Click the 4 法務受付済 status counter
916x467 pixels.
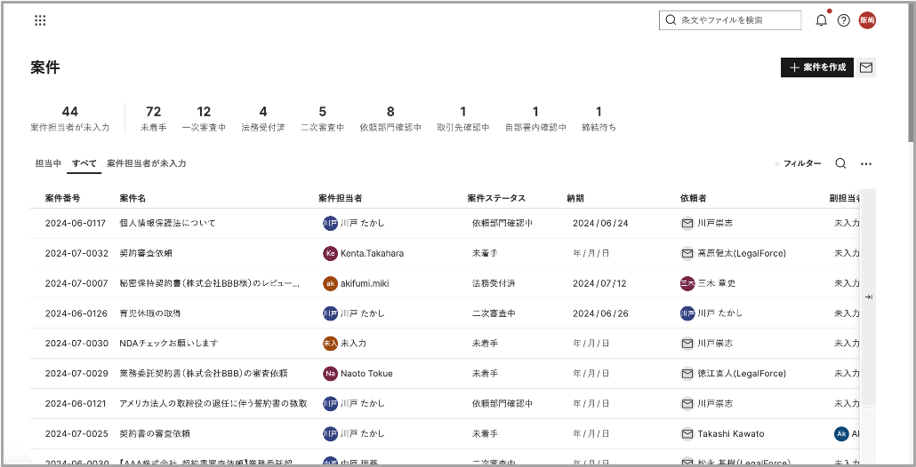click(263, 118)
